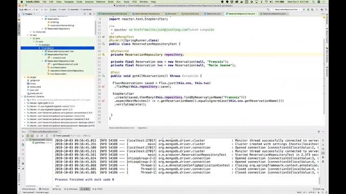Open the ReactiveMongoTemplate.java editor tab
Viewport: 346px width, 194px height.
coord(147,13)
